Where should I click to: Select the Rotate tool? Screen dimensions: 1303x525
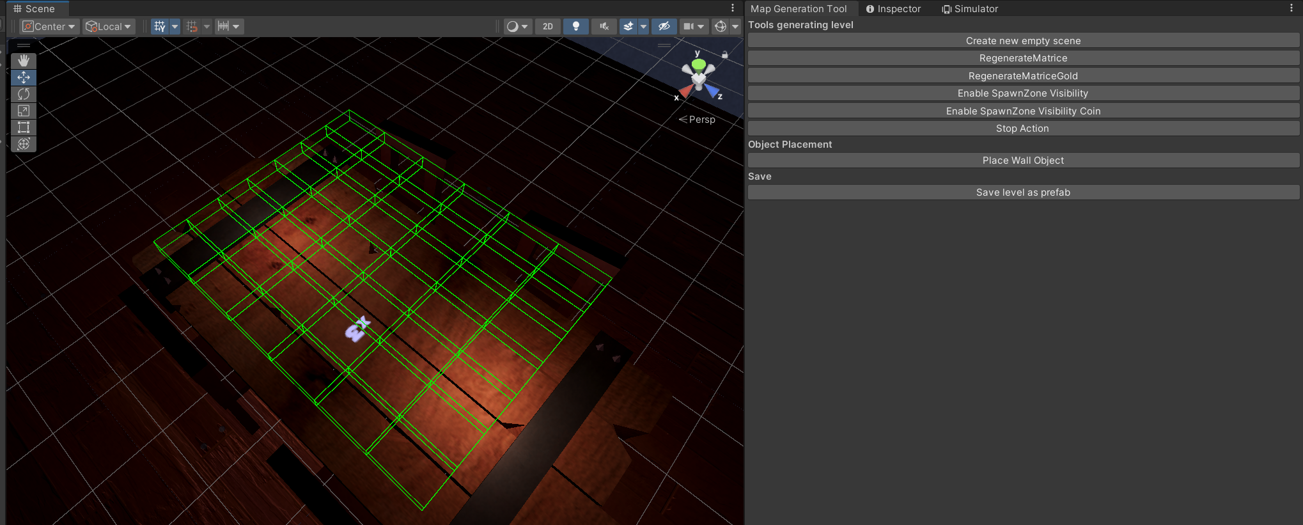click(x=24, y=94)
